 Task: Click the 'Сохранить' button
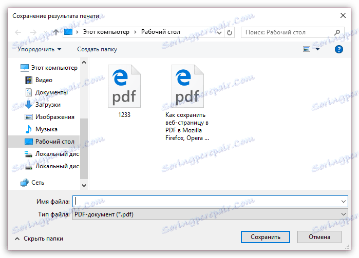pyautogui.click(x=266, y=237)
